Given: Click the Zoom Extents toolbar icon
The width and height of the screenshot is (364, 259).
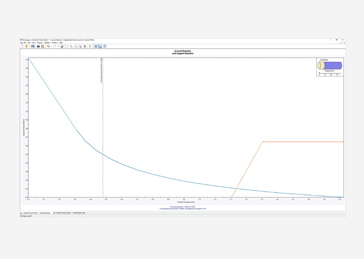Looking at the screenshot, I should (x=67, y=47).
